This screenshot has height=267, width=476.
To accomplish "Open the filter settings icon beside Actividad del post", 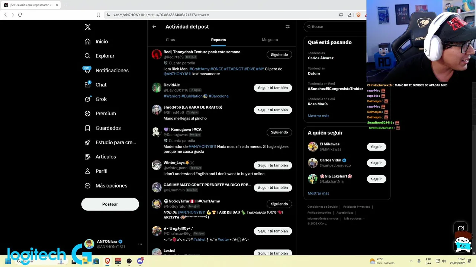I will 287,27.
